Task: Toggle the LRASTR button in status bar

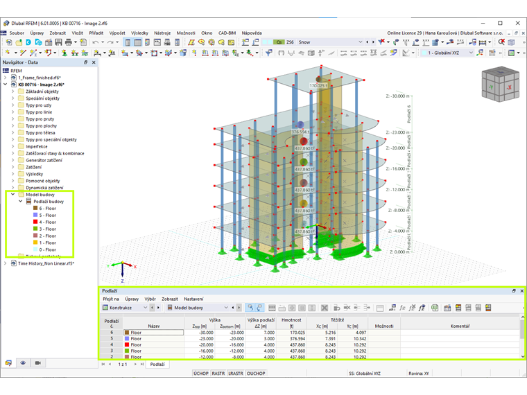Action: 236,373
